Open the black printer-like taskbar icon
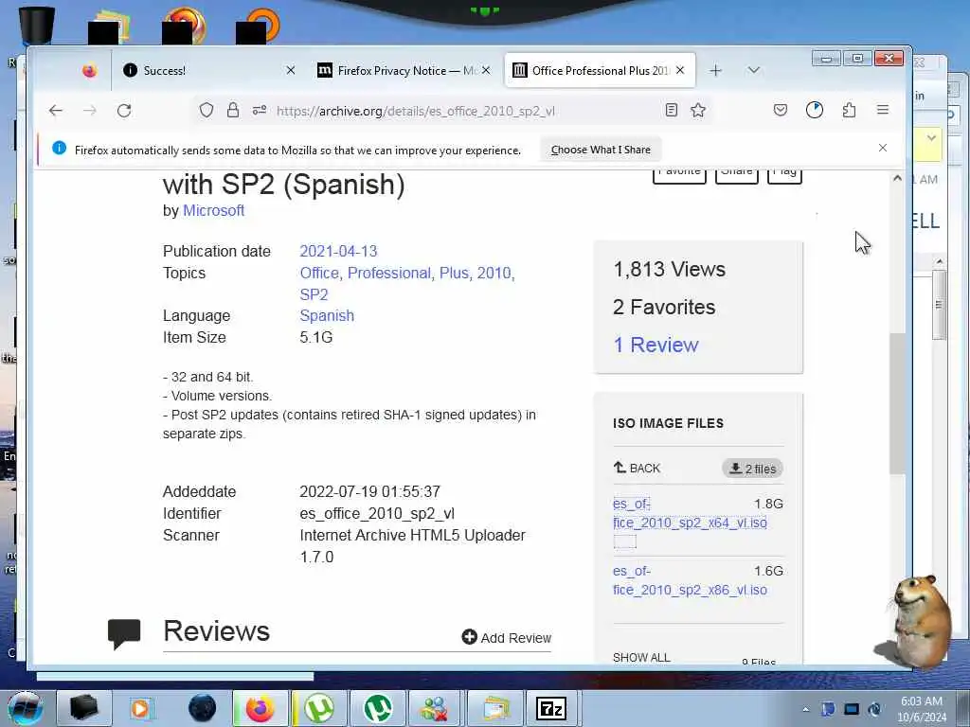970x727 pixels. (x=83, y=708)
